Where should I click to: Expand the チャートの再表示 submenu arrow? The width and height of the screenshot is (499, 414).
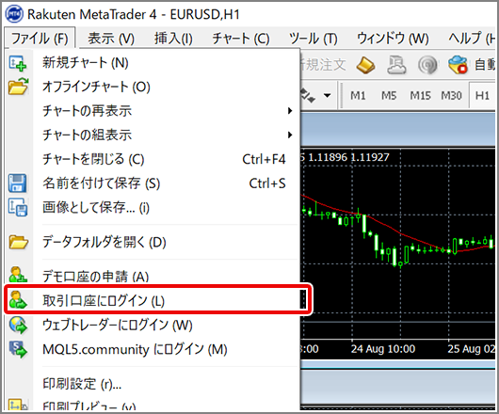point(290,111)
